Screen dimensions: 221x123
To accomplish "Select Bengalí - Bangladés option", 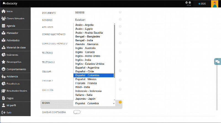I will tap(94, 37).
